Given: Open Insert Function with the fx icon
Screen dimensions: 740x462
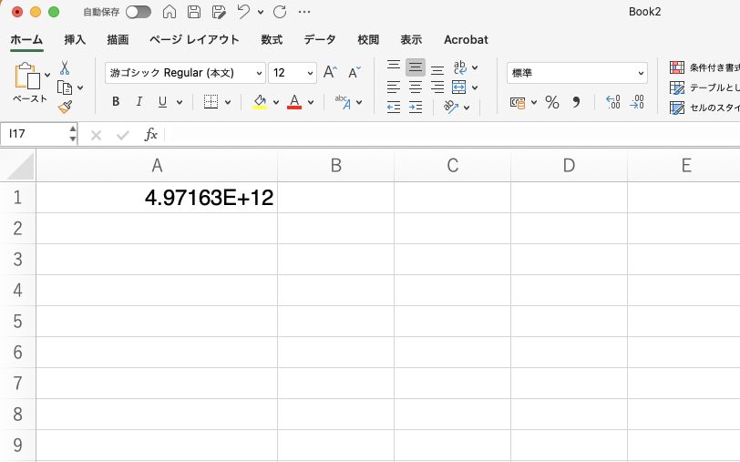Looking at the screenshot, I should pos(151,135).
